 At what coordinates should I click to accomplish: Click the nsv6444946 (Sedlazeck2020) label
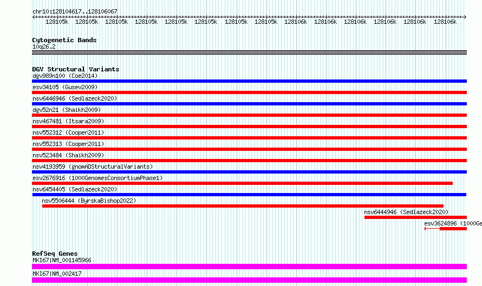406,212
